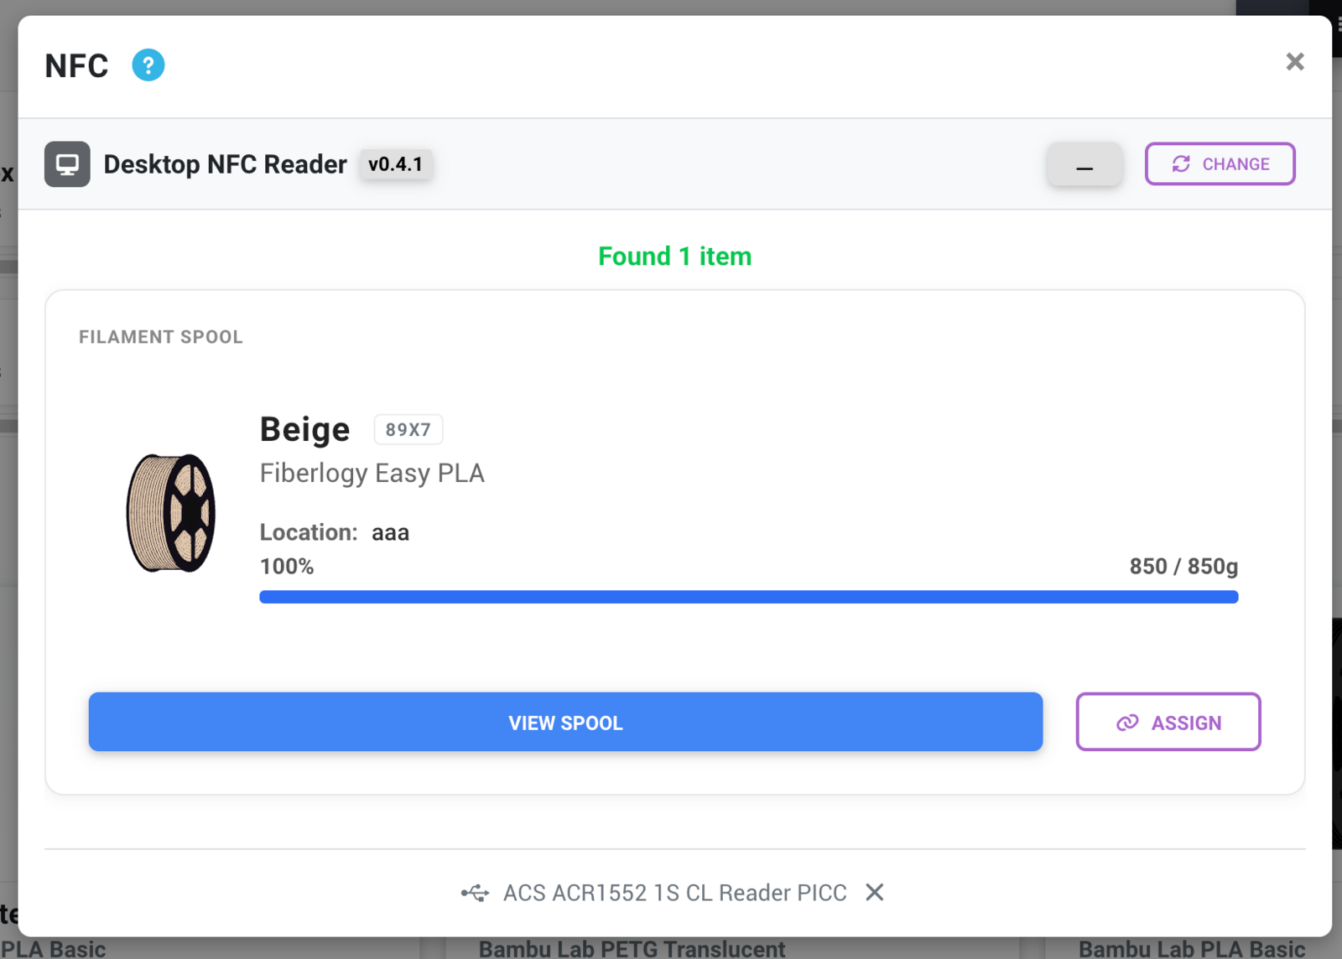Click the spool remaining progress bar
Image resolution: width=1342 pixels, height=959 pixels.
(x=749, y=597)
